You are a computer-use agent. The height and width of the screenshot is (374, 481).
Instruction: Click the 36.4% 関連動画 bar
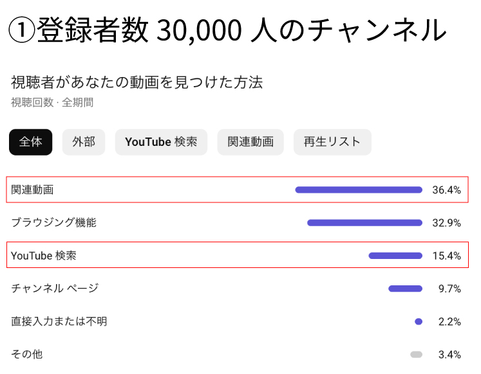359,190
